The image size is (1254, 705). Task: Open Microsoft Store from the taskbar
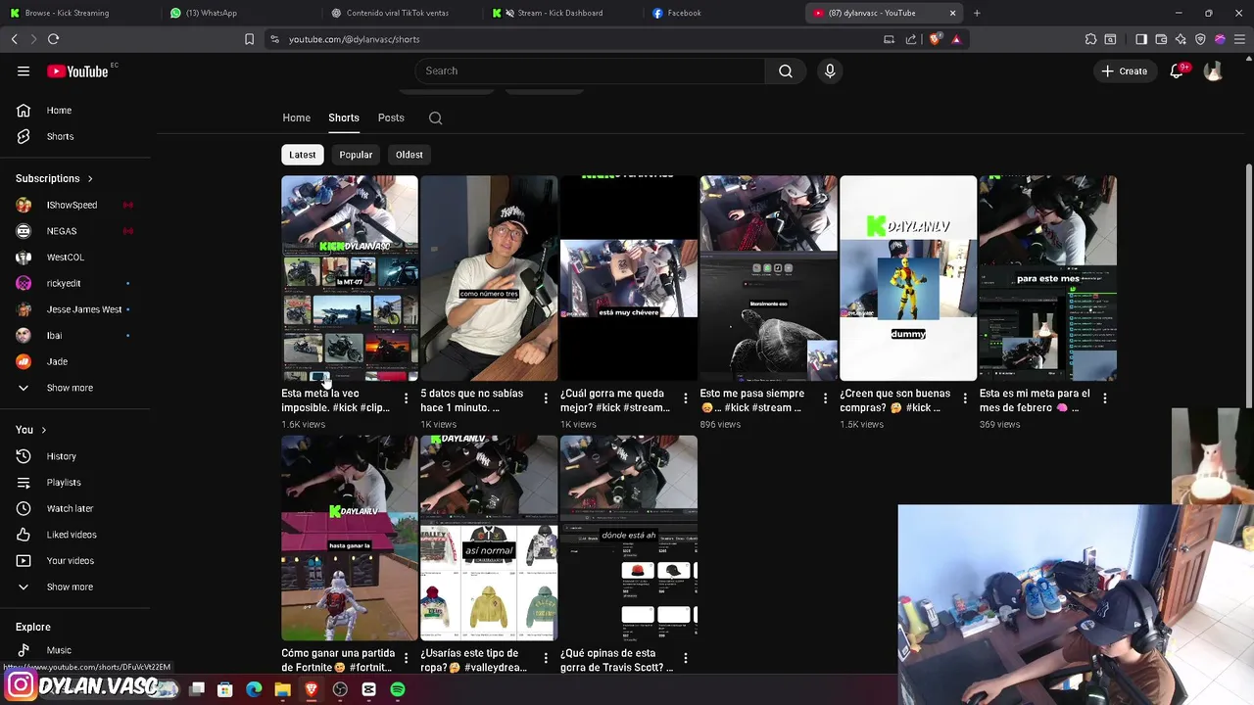[224, 689]
